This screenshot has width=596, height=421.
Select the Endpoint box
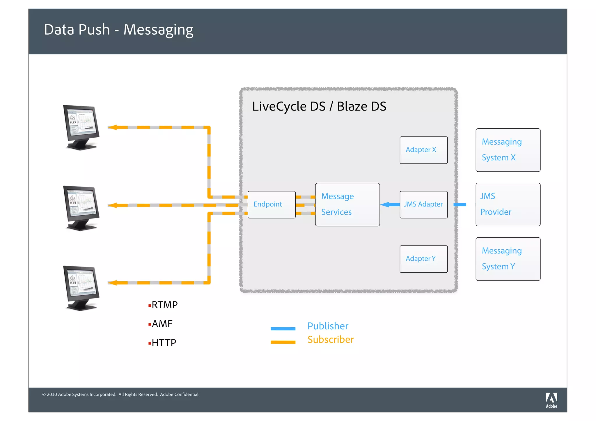tap(271, 205)
